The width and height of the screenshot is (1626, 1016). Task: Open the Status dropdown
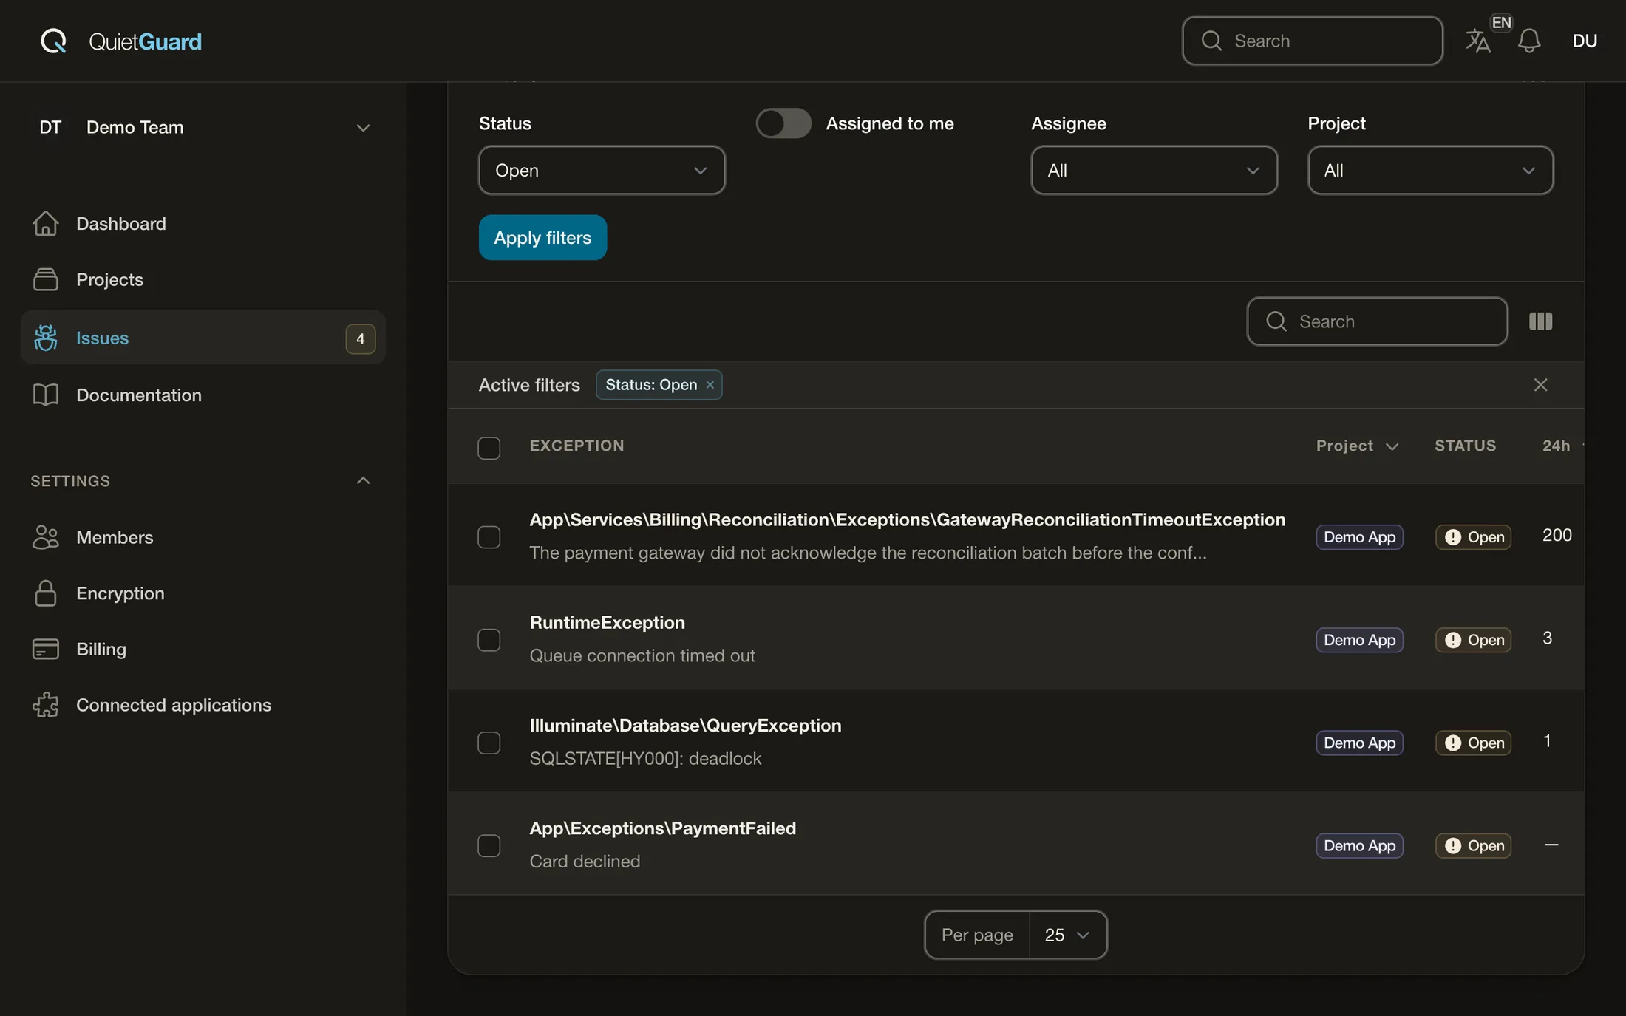602,171
